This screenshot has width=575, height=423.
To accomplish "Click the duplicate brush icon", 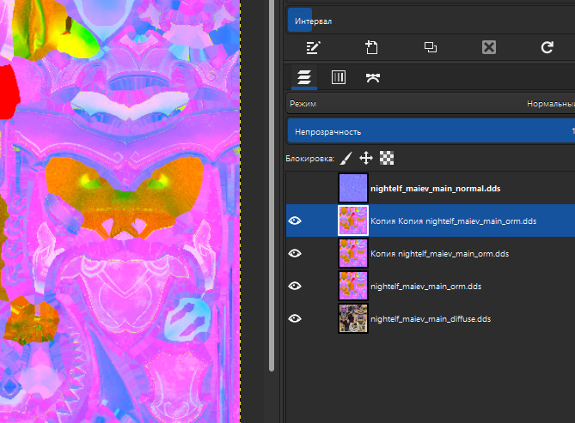I will [x=430, y=47].
